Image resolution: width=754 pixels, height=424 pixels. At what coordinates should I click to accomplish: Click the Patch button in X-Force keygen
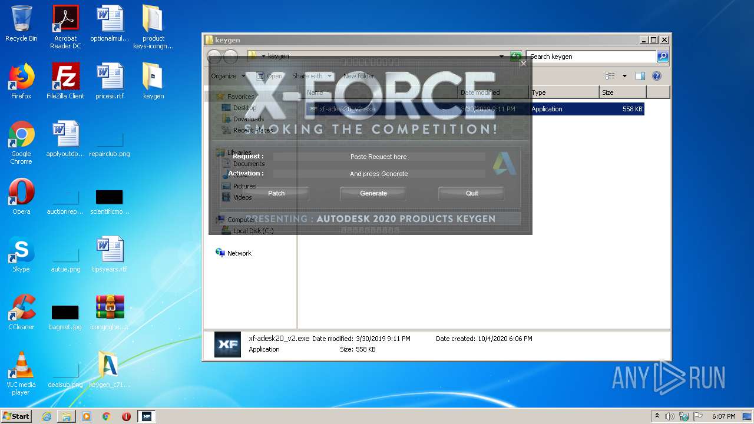click(x=276, y=193)
